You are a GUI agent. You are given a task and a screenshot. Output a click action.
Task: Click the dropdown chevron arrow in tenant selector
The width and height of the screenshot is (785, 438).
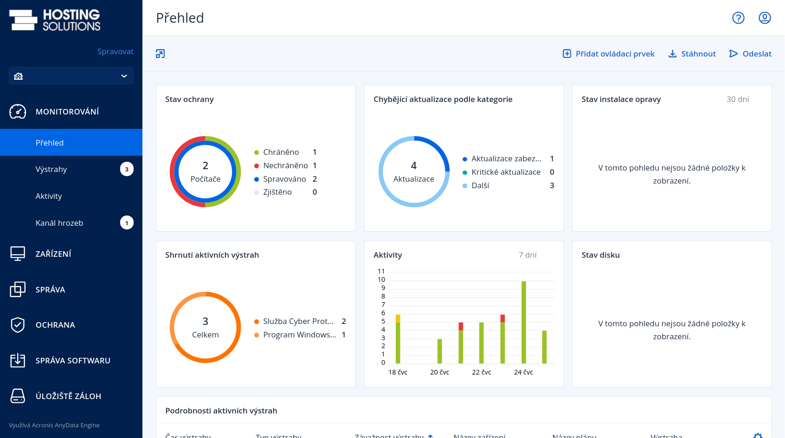[124, 76]
